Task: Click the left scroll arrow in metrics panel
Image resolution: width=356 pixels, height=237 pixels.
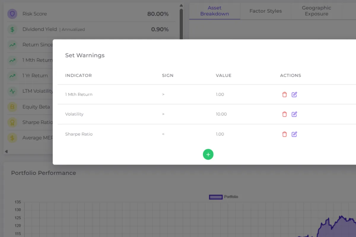Action: click(6, 151)
